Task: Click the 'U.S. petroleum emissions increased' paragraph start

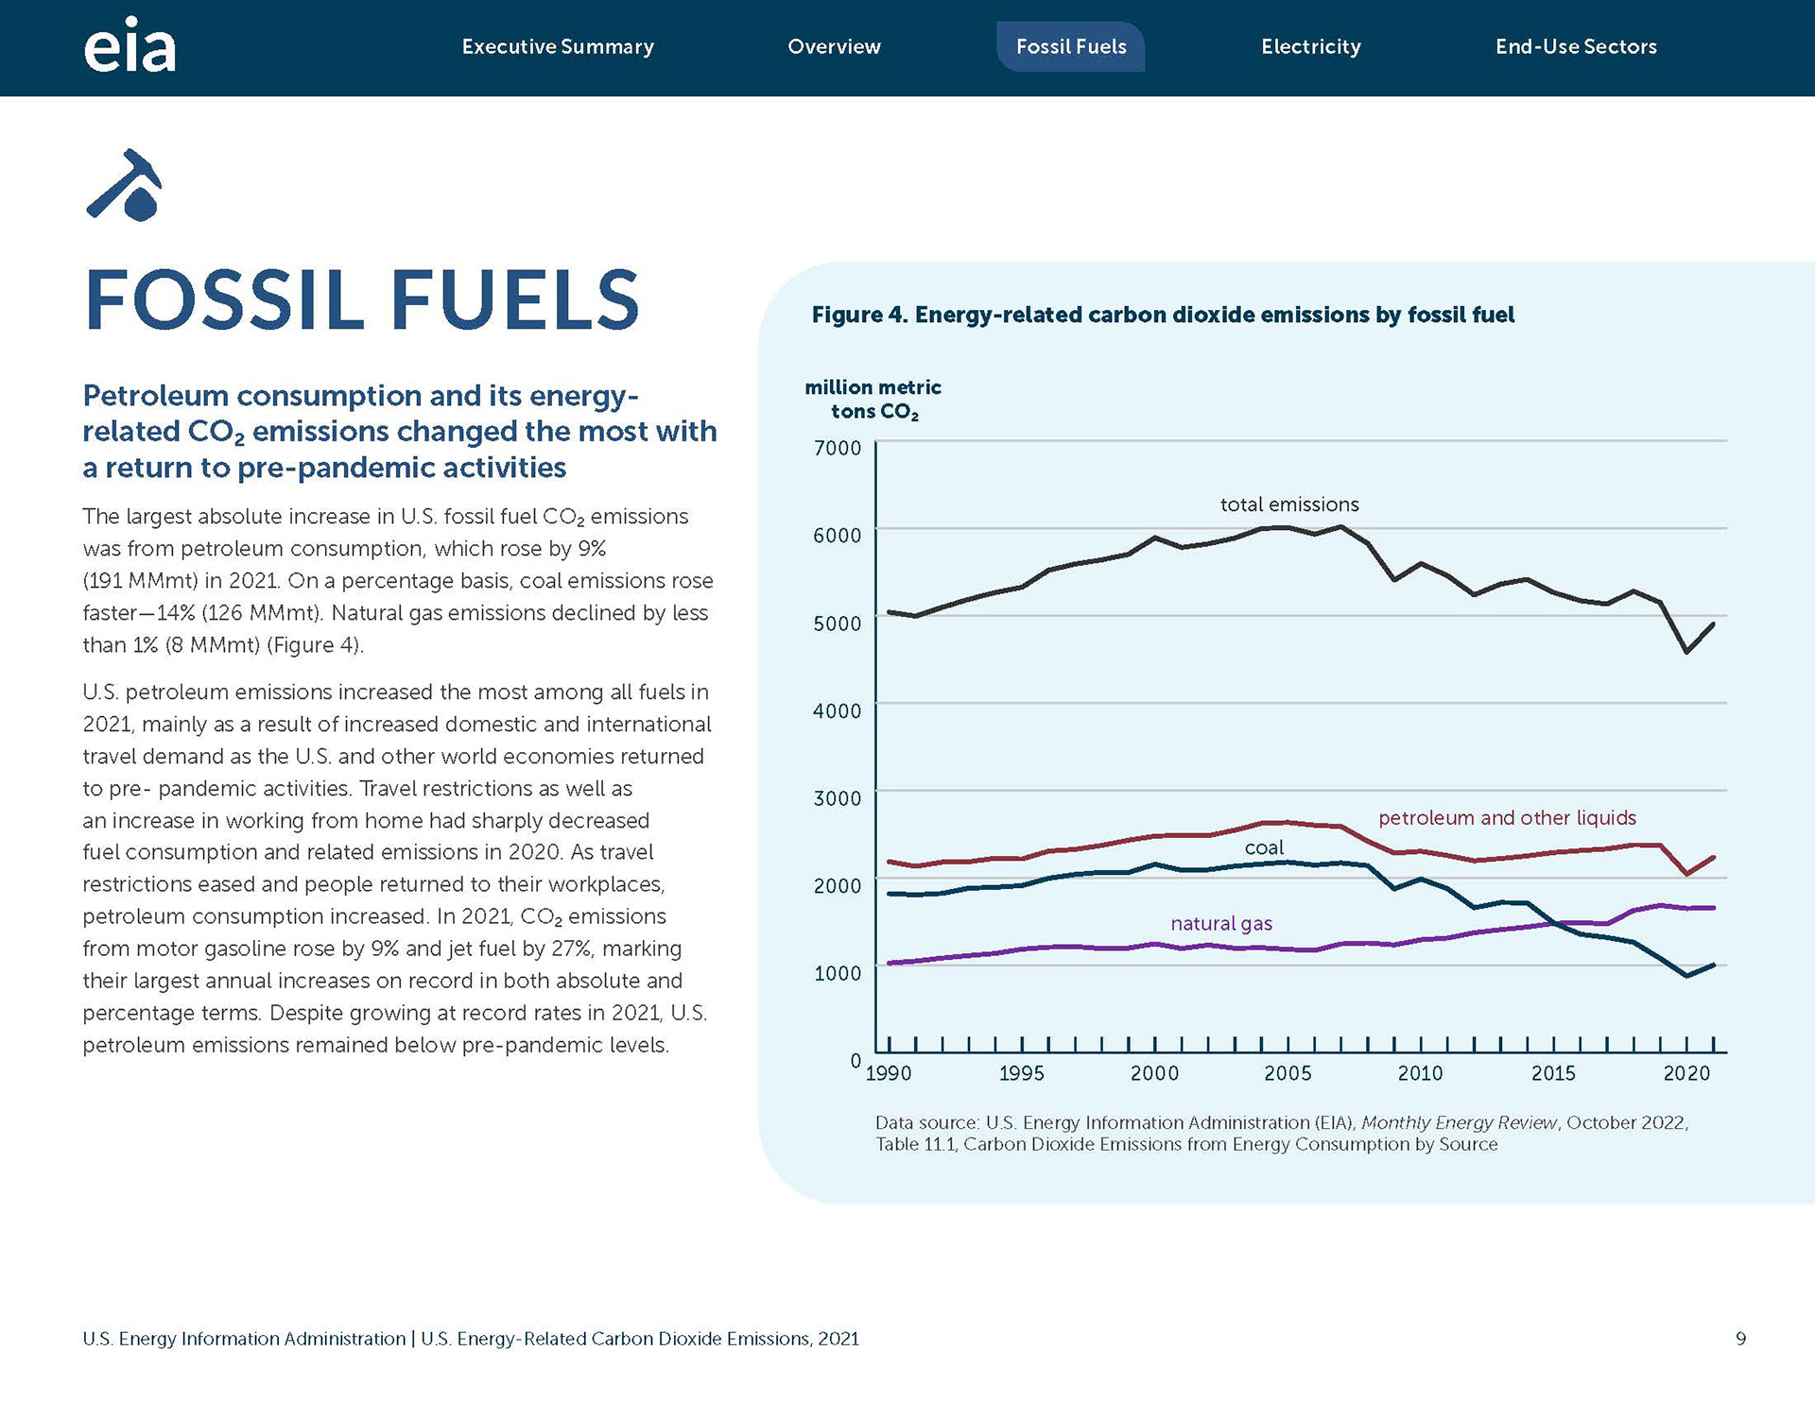Action: click(x=395, y=692)
